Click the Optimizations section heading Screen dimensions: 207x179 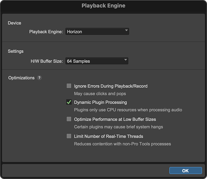22,78
